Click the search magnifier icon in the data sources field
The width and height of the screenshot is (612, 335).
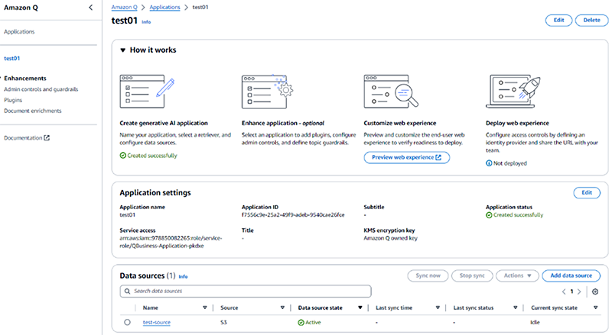127,292
